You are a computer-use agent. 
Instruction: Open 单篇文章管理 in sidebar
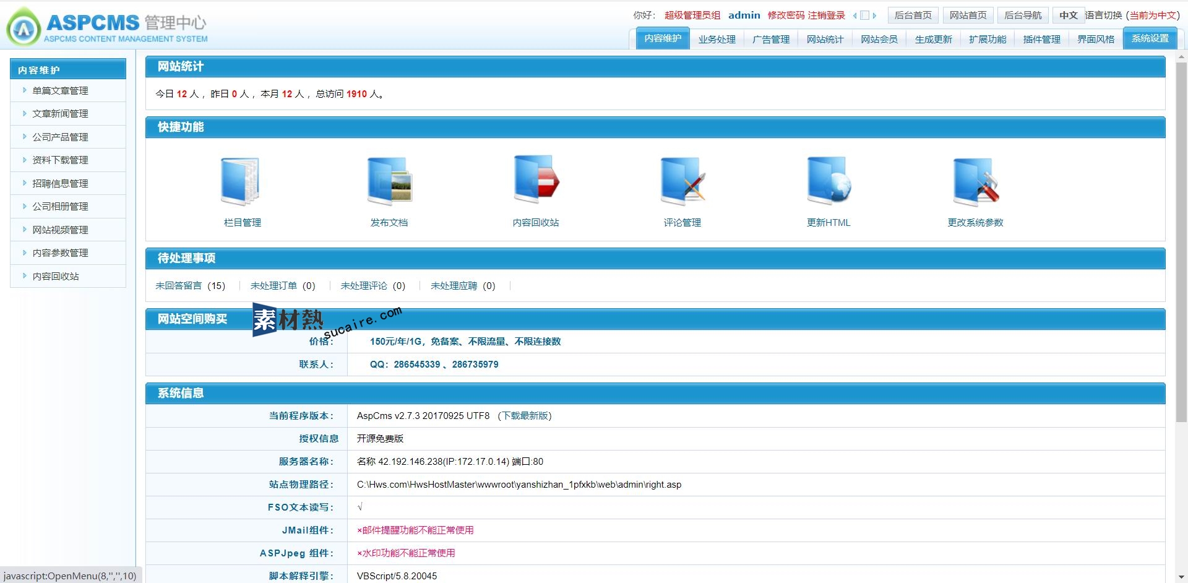pos(60,90)
